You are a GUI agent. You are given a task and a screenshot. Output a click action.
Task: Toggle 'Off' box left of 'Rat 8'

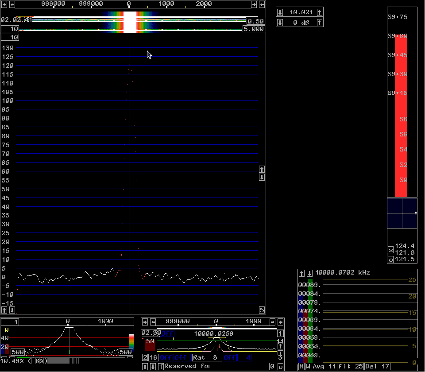coord(182,357)
